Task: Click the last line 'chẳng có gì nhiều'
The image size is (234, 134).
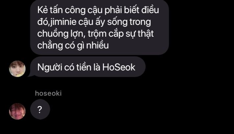Action: coord(73,46)
